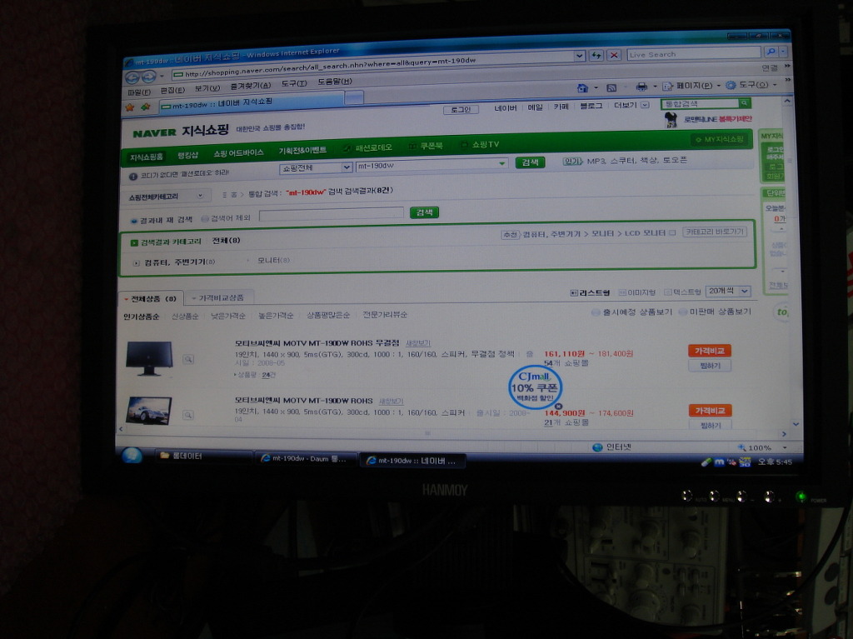Image resolution: width=853 pixels, height=639 pixels.
Task: Click first product's 찜하기 button
Action: tap(710, 365)
